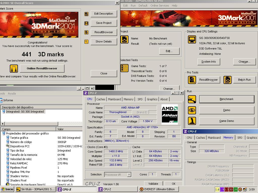Click the EVEREST tray info icon

(240, 189)
